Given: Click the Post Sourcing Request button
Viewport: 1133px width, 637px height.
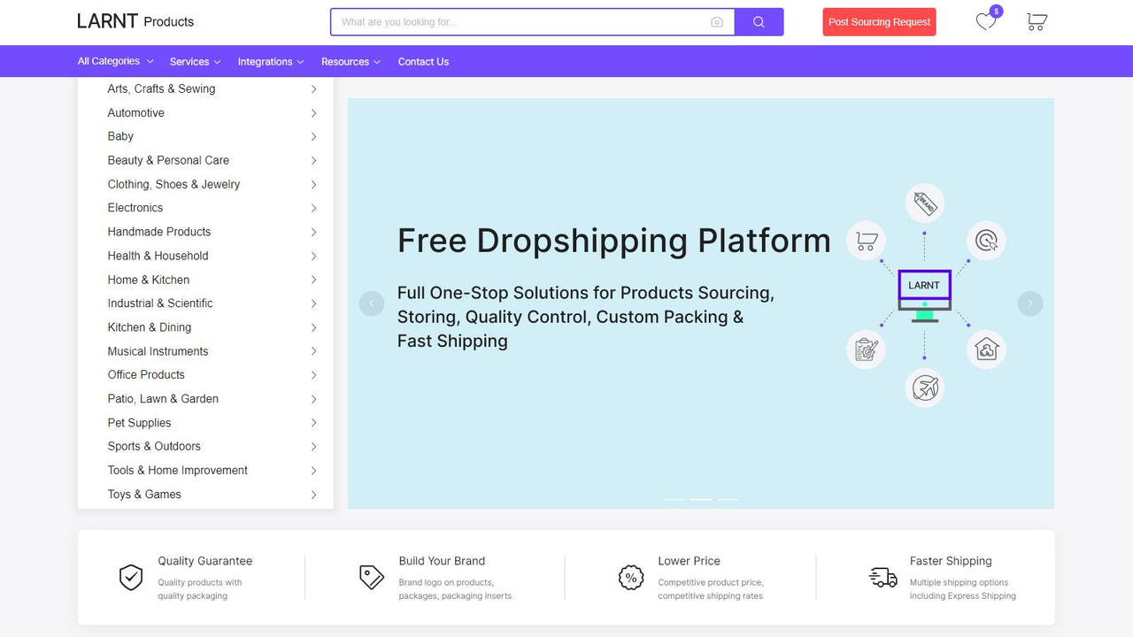Looking at the screenshot, I should tap(879, 22).
